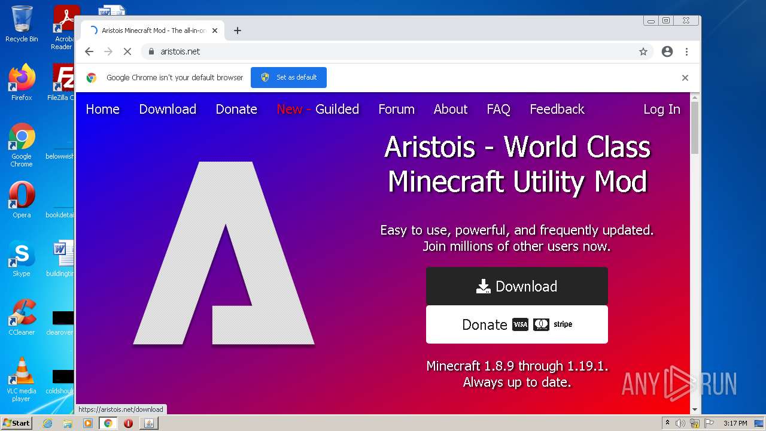This screenshot has width=766, height=431.
Task: Open a new tab with the plus button
Action: (x=238, y=31)
